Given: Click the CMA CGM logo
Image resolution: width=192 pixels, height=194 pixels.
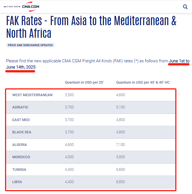Looking at the screenshot, I should click(x=31, y=6).
